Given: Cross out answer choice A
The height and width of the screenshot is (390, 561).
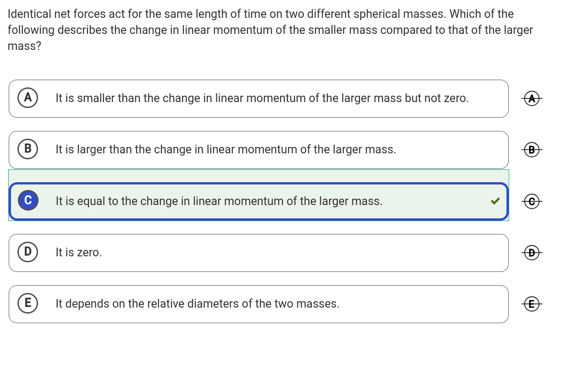Looking at the screenshot, I should (532, 98).
